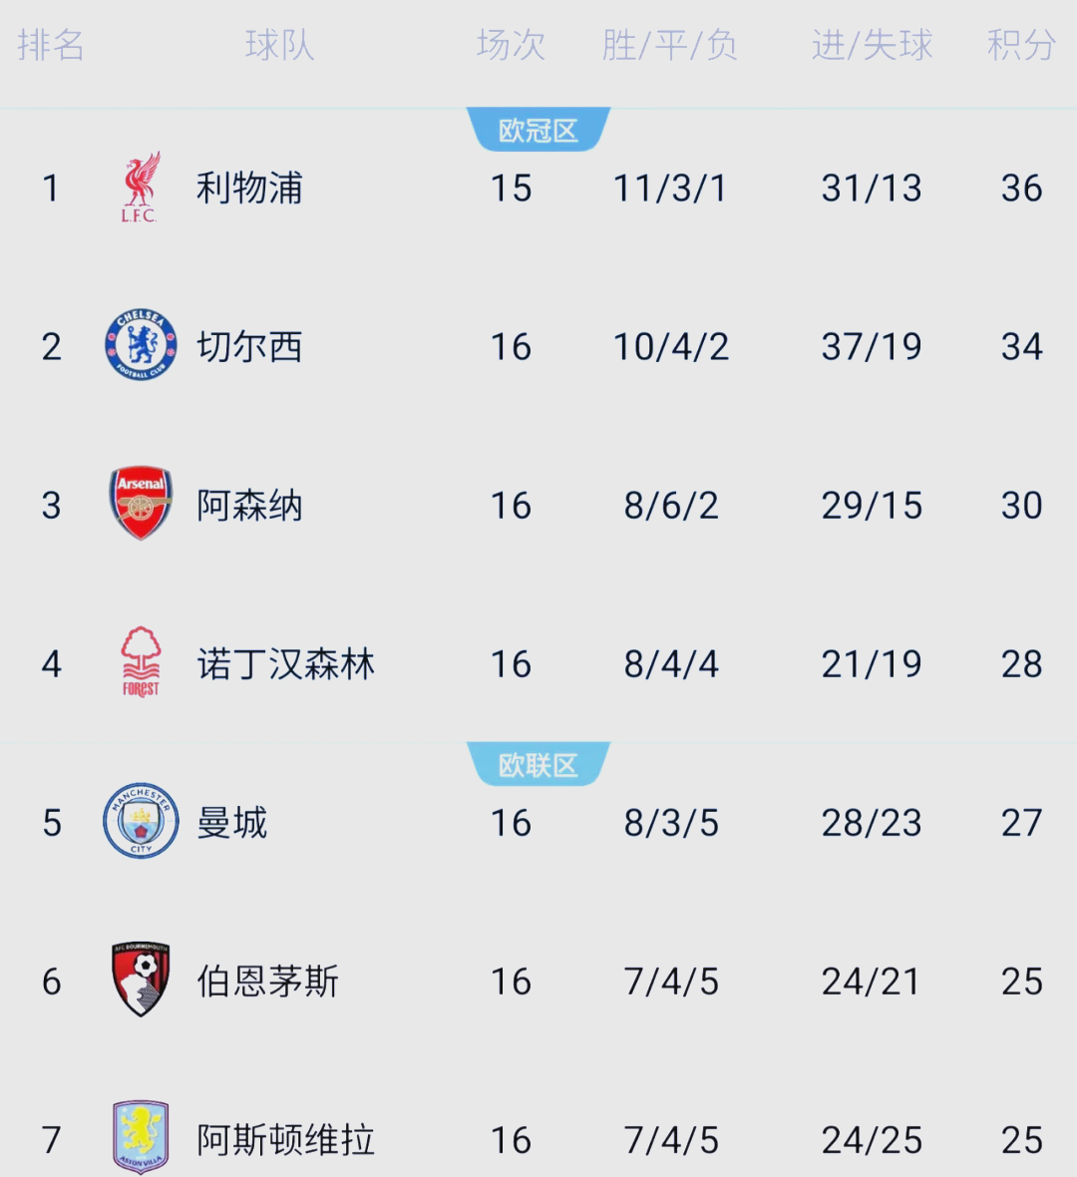This screenshot has width=1077, height=1177.
Task: Tap the 场次 column header
Action: (511, 45)
